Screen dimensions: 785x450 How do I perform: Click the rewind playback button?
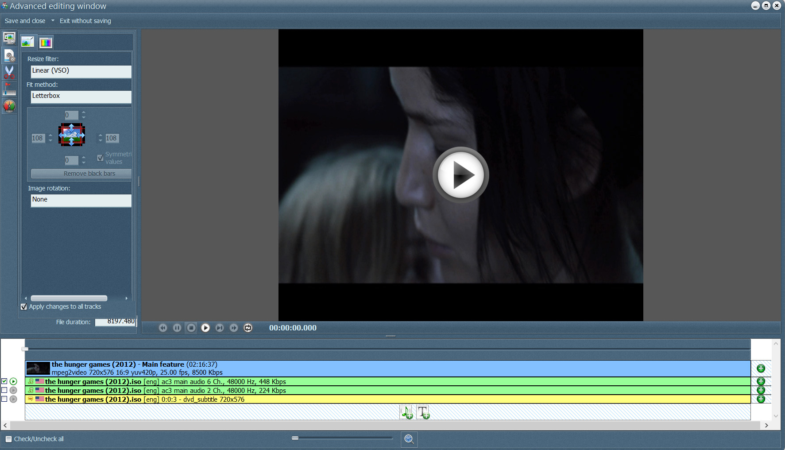[x=163, y=328]
